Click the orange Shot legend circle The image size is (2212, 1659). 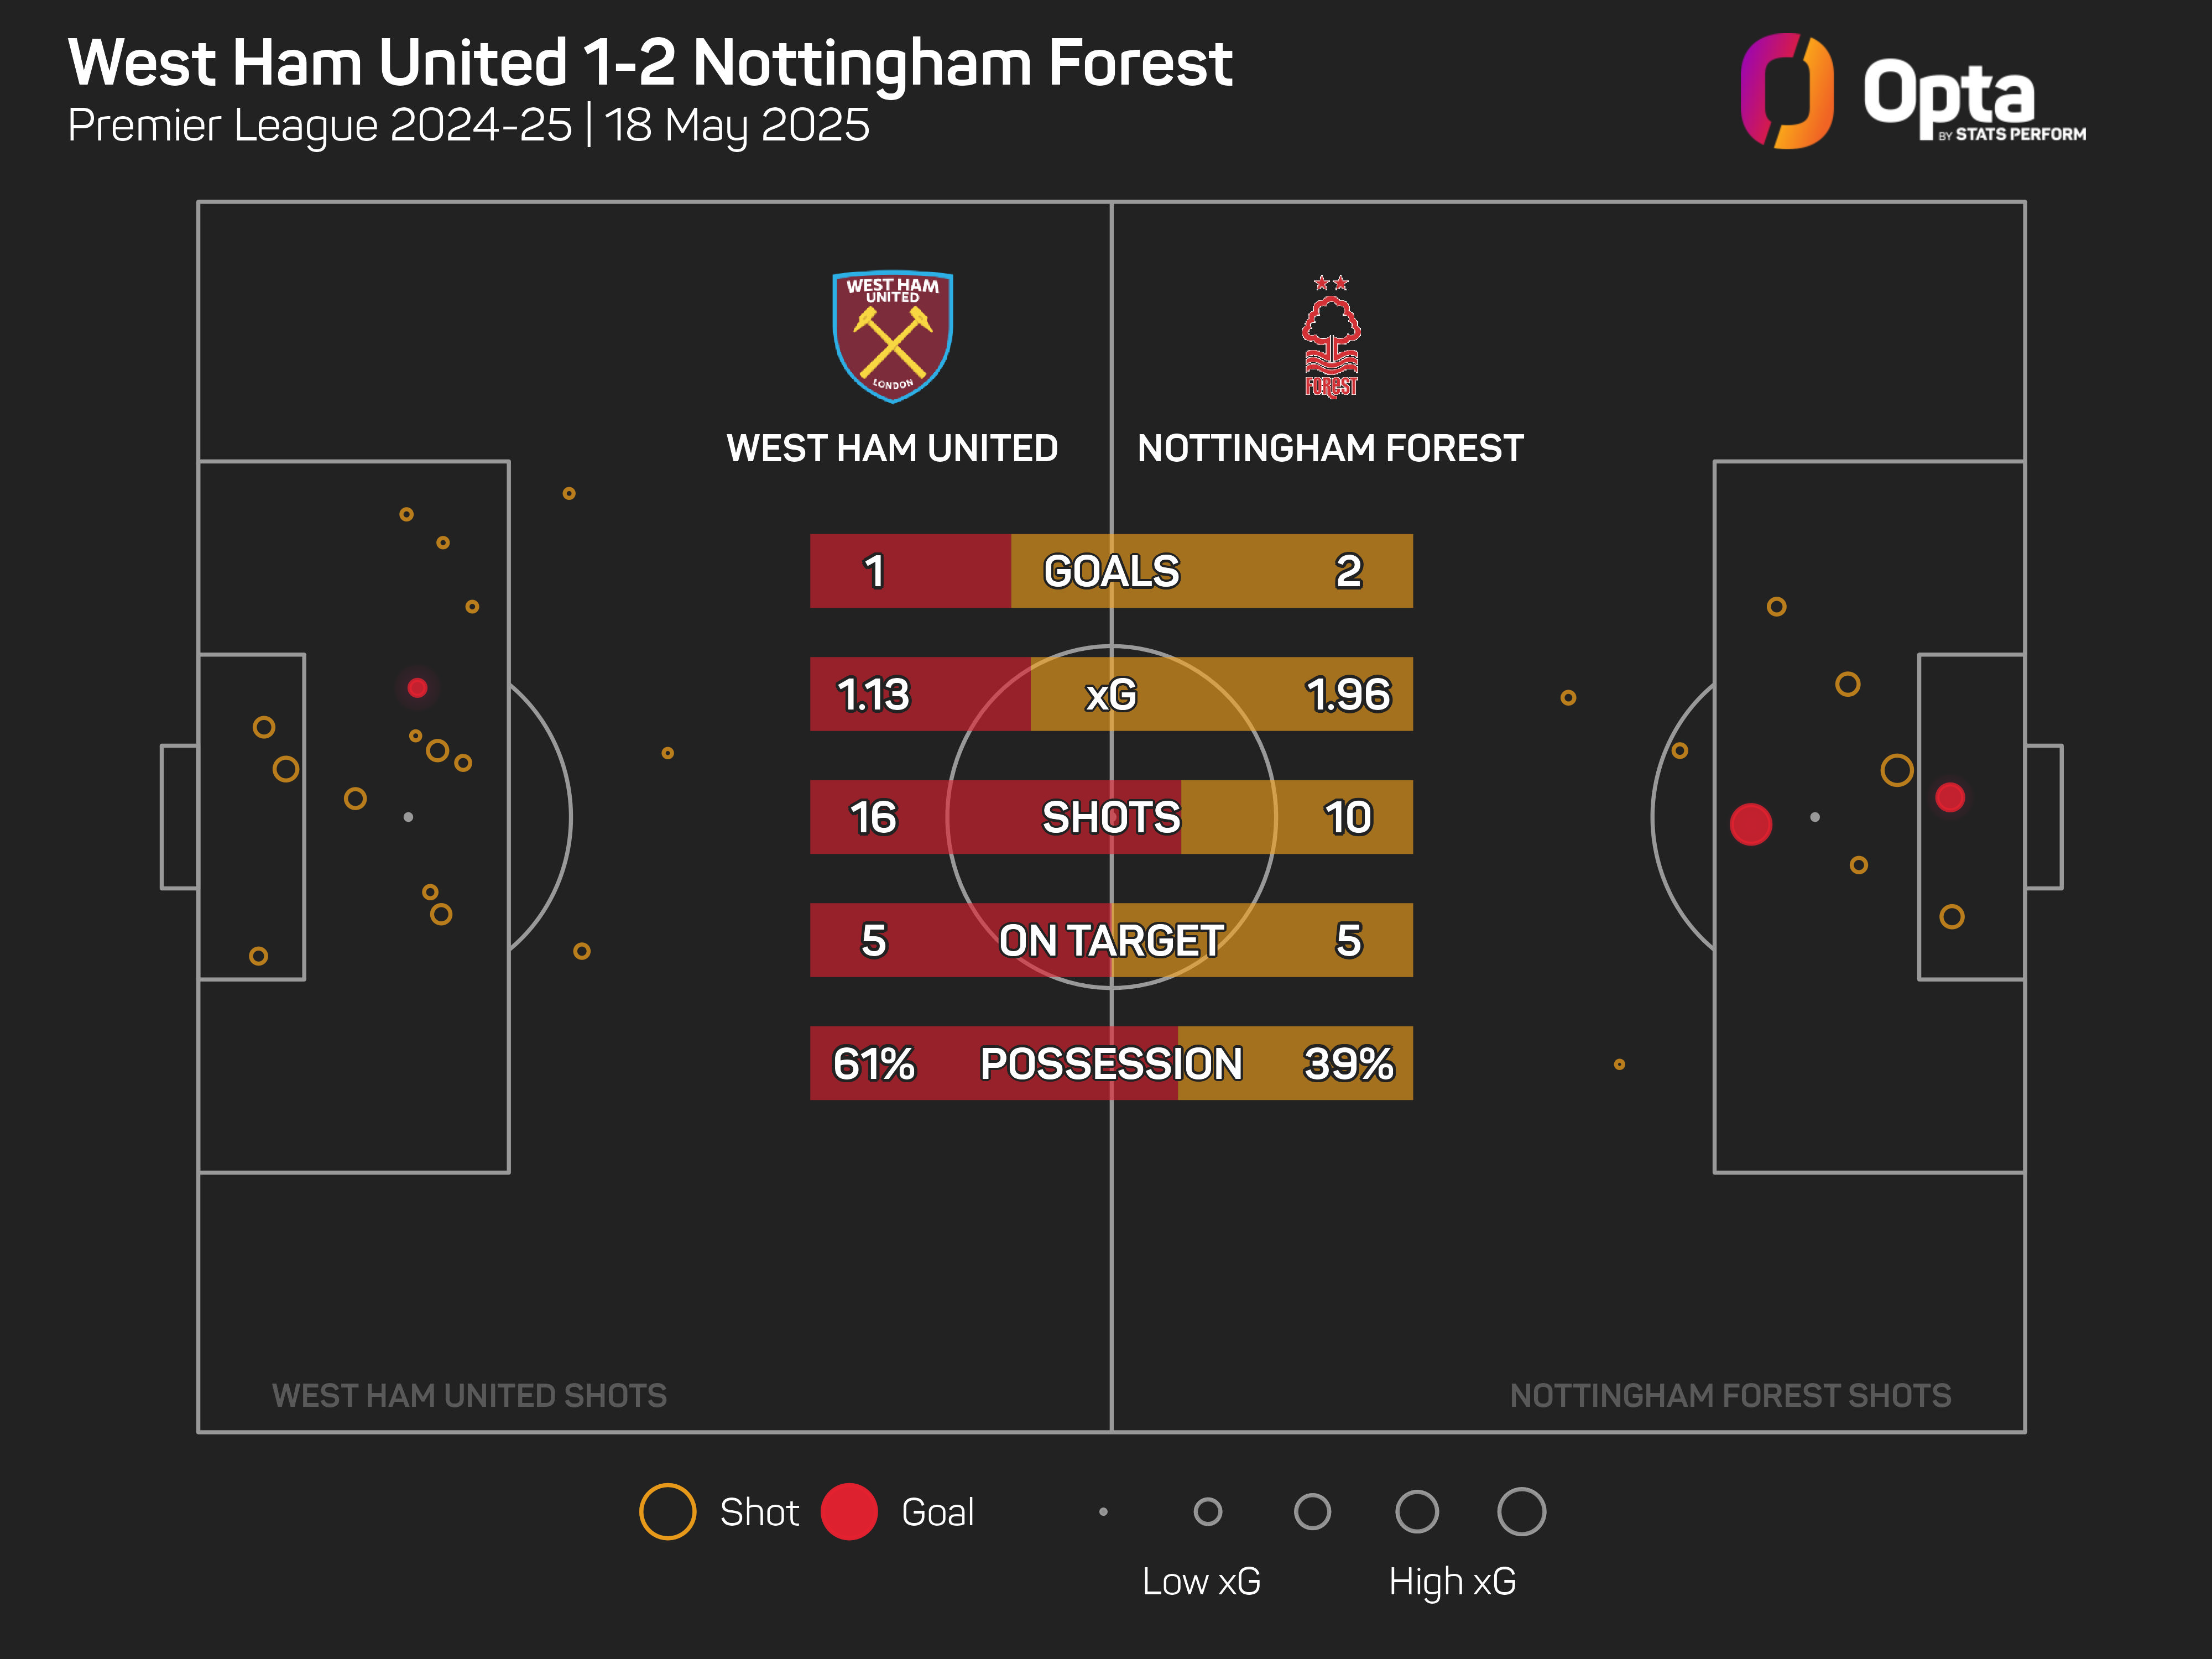pos(667,1511)
